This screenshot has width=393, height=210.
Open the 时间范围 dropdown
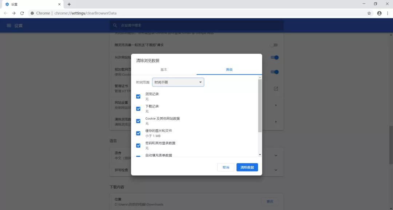click(x=178, y=82)
